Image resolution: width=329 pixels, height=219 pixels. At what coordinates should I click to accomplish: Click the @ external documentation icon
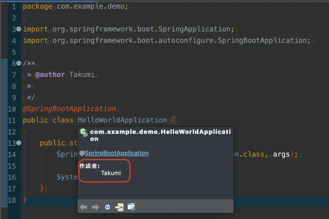point(107,207)
